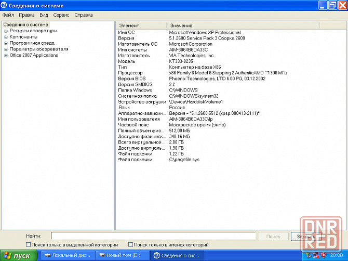
Task: Click the Поиск button
Action: pos(273,237)
